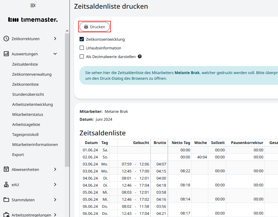This screenshot has height=217, width=278.
Task: Click the sidebar collapse icon at top
Action: [33, 5]
